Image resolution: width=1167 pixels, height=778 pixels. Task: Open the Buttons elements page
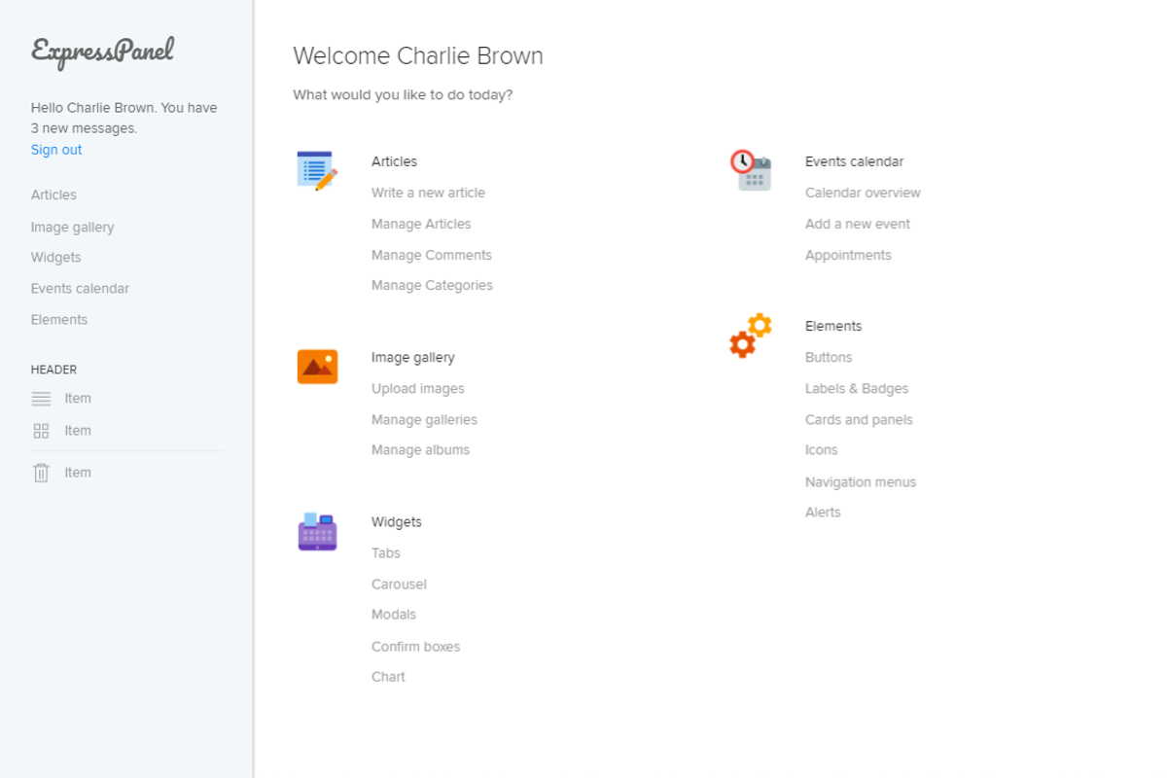(x=829, y=358)
